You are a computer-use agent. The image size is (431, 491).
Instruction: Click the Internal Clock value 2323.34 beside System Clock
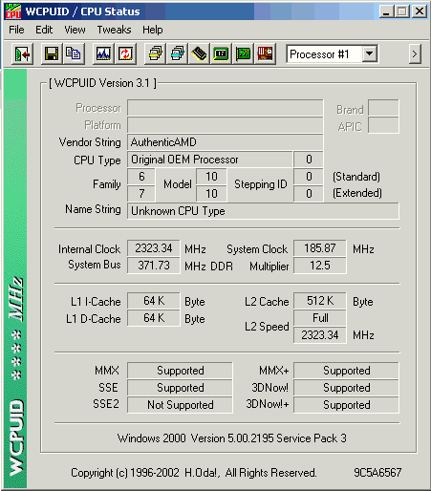[154, 248]
